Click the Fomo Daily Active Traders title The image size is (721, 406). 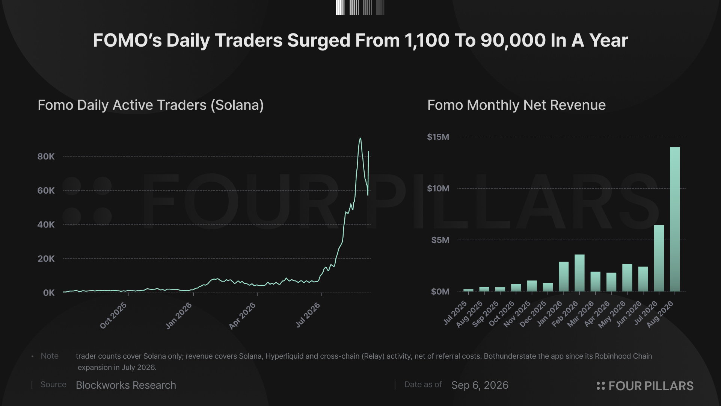point(151,105)
